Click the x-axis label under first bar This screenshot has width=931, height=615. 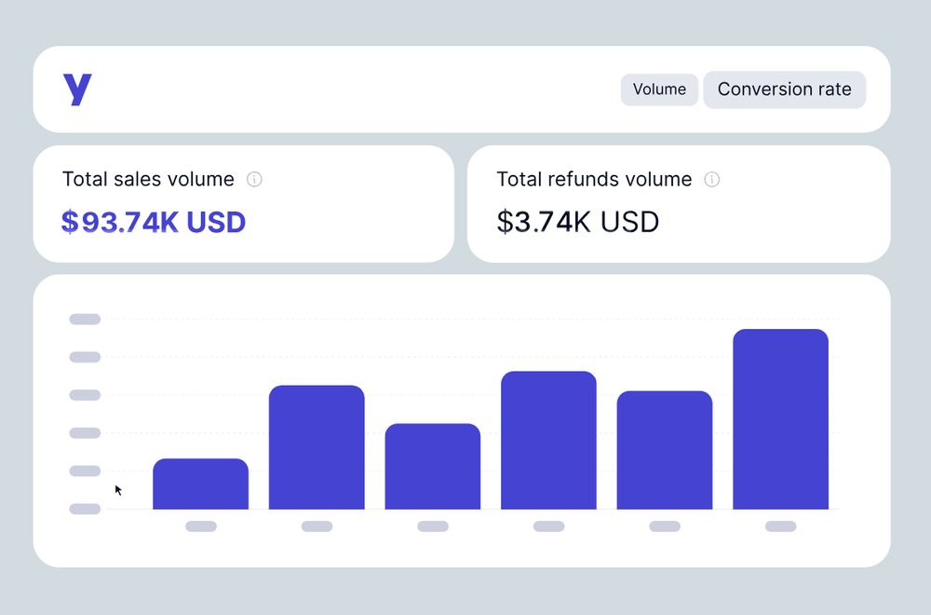click(x=201, y=526)
